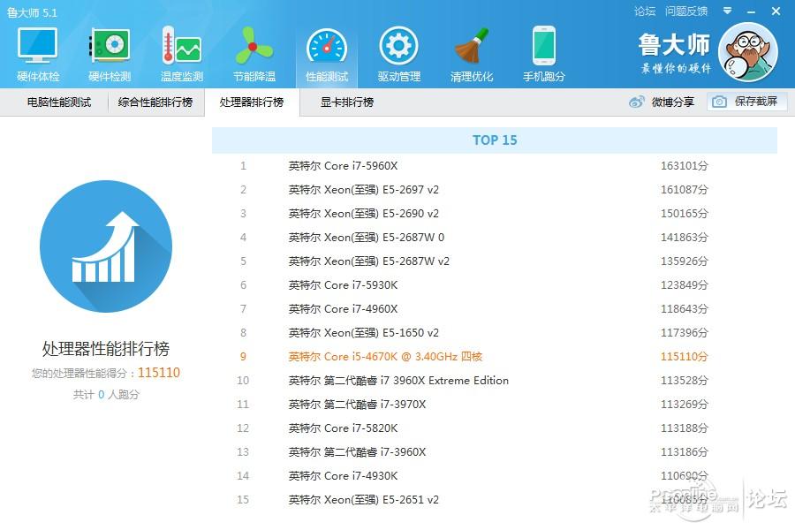Screen dimensions: 795x530
Task: Select row 第二代酷睿 i7-3960X
Action: click(495, 452)
